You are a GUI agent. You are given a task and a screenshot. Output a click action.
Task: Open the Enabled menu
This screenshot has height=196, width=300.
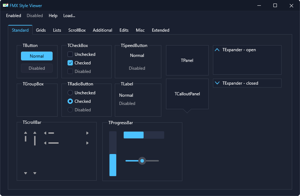[14, 16]
